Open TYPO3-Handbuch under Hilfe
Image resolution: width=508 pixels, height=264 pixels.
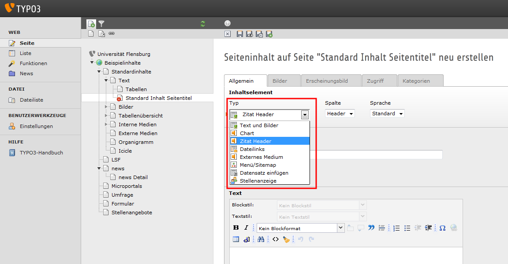pos(41,153)
